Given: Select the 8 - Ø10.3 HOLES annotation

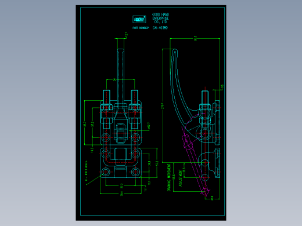Looking at the screenshot, I should [86, 171].
